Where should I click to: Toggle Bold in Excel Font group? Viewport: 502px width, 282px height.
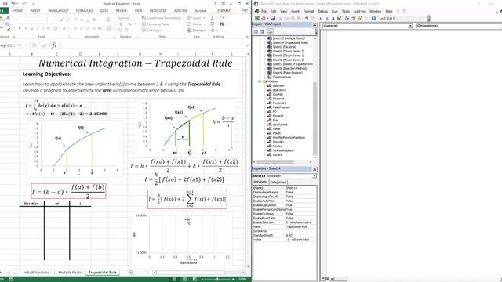[20, 28]
